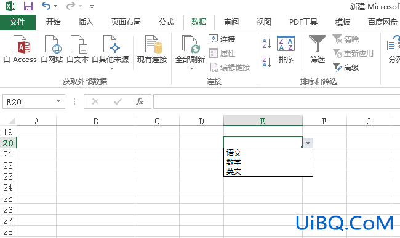Select row 24 header

[x=8, y=188]
